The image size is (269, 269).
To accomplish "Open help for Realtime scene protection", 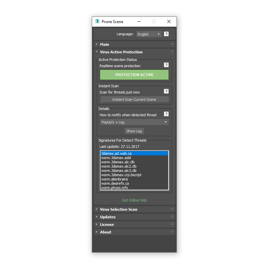I will (x=166, y=65).
